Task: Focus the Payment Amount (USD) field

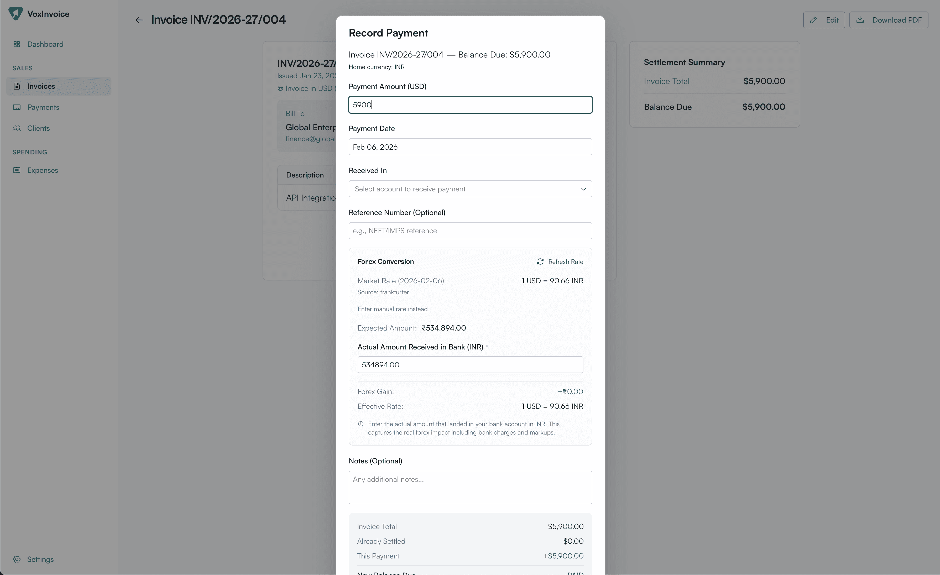Action: (470, 105)
